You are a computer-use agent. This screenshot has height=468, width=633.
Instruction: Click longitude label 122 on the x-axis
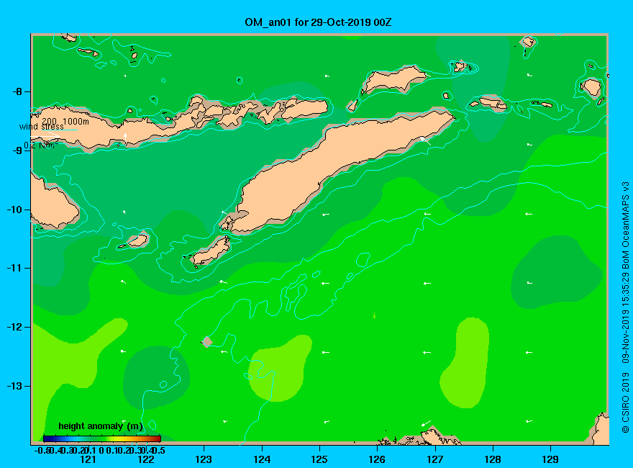146,459
